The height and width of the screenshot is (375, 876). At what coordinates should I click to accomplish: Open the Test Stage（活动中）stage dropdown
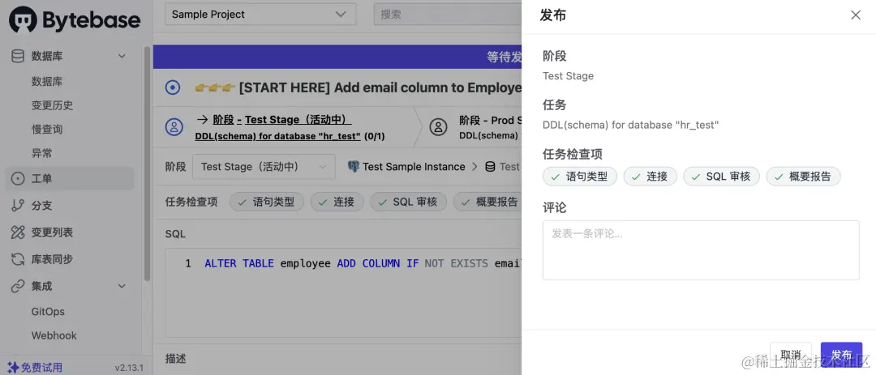point(264,166)
